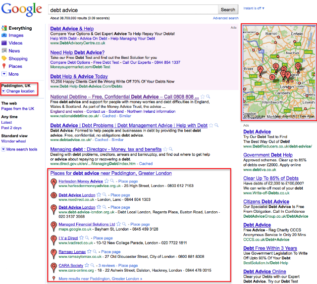Open Debt Free Within 3 Years ad

(x=270, y=248)
